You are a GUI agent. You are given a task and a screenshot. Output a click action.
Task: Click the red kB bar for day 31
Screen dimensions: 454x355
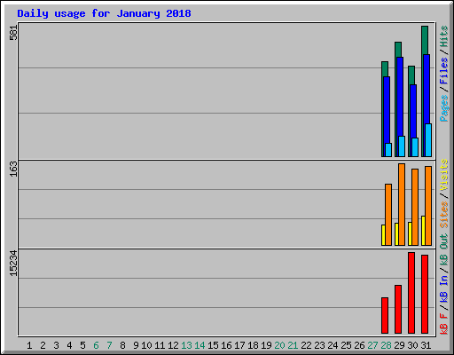(425, 295)
